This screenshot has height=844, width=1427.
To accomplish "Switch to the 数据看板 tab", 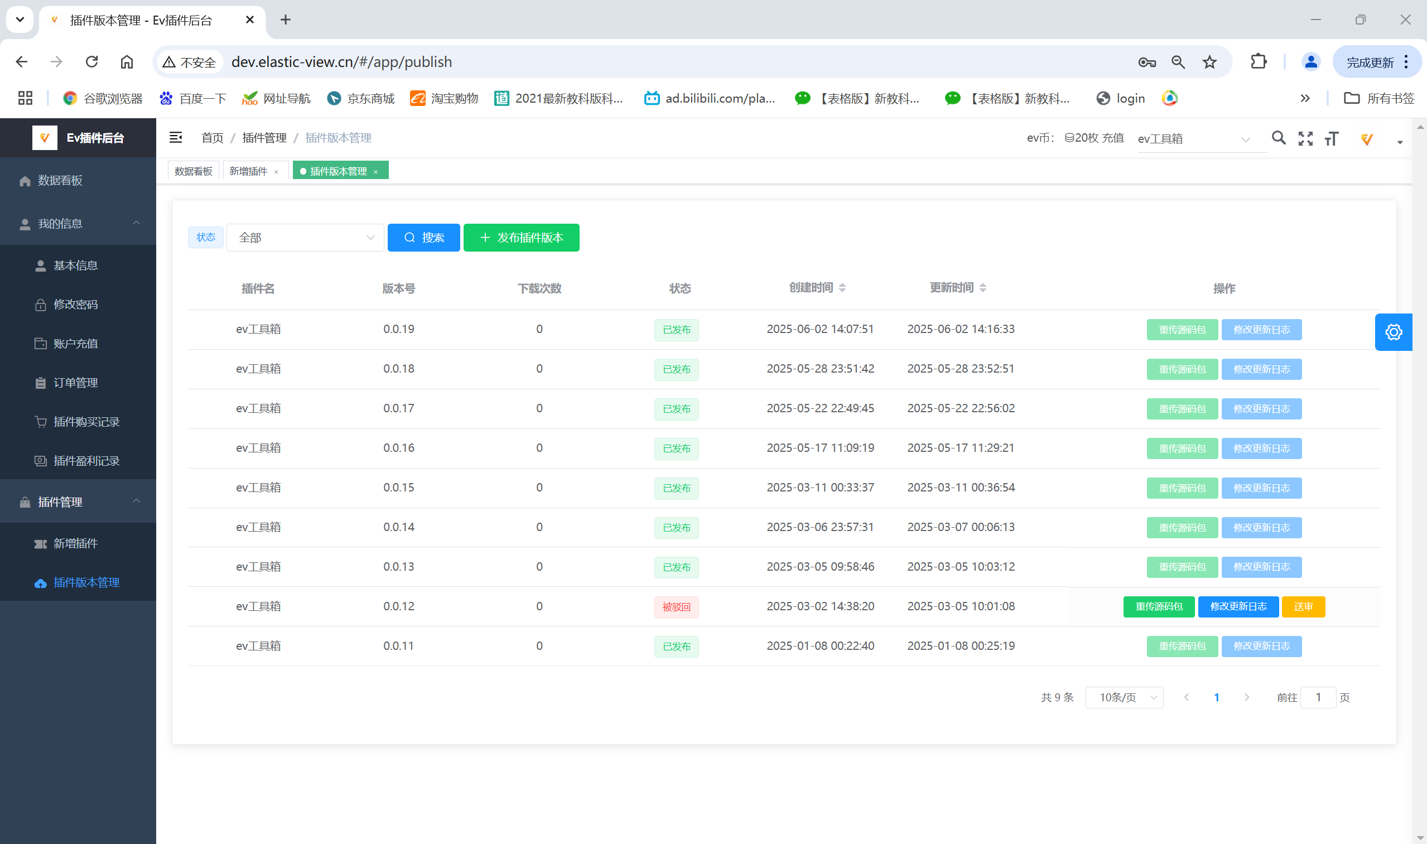I will pyautogui.click(x=194, y=171).
